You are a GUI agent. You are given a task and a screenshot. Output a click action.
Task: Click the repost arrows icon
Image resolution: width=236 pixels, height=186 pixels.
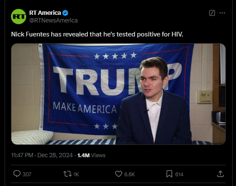pos(68,174)
